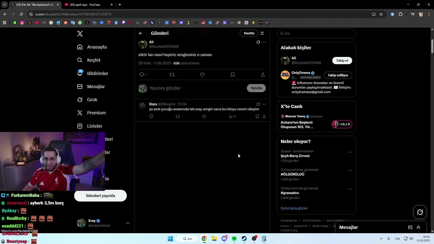This screenshot has width=434, height=244.
Task: Open Steam from taskbar
Action: point(244,239)
